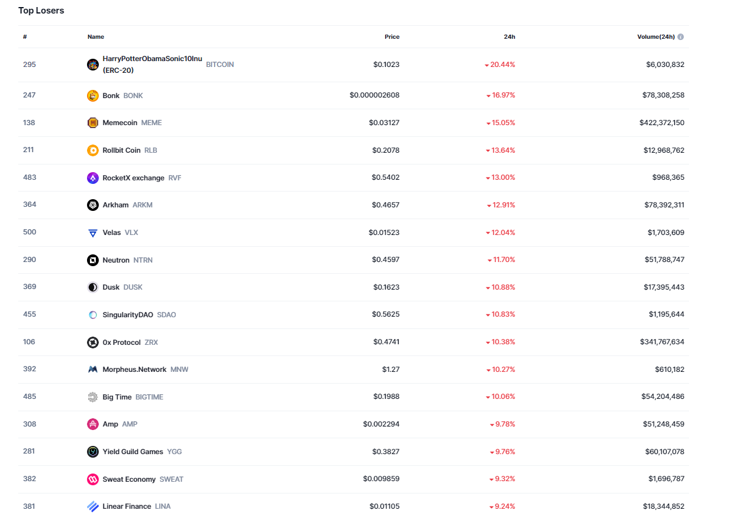Click the Rollbit Coin logo icon
The width and height of the screenshot is (739, 517).
point(92,150)
